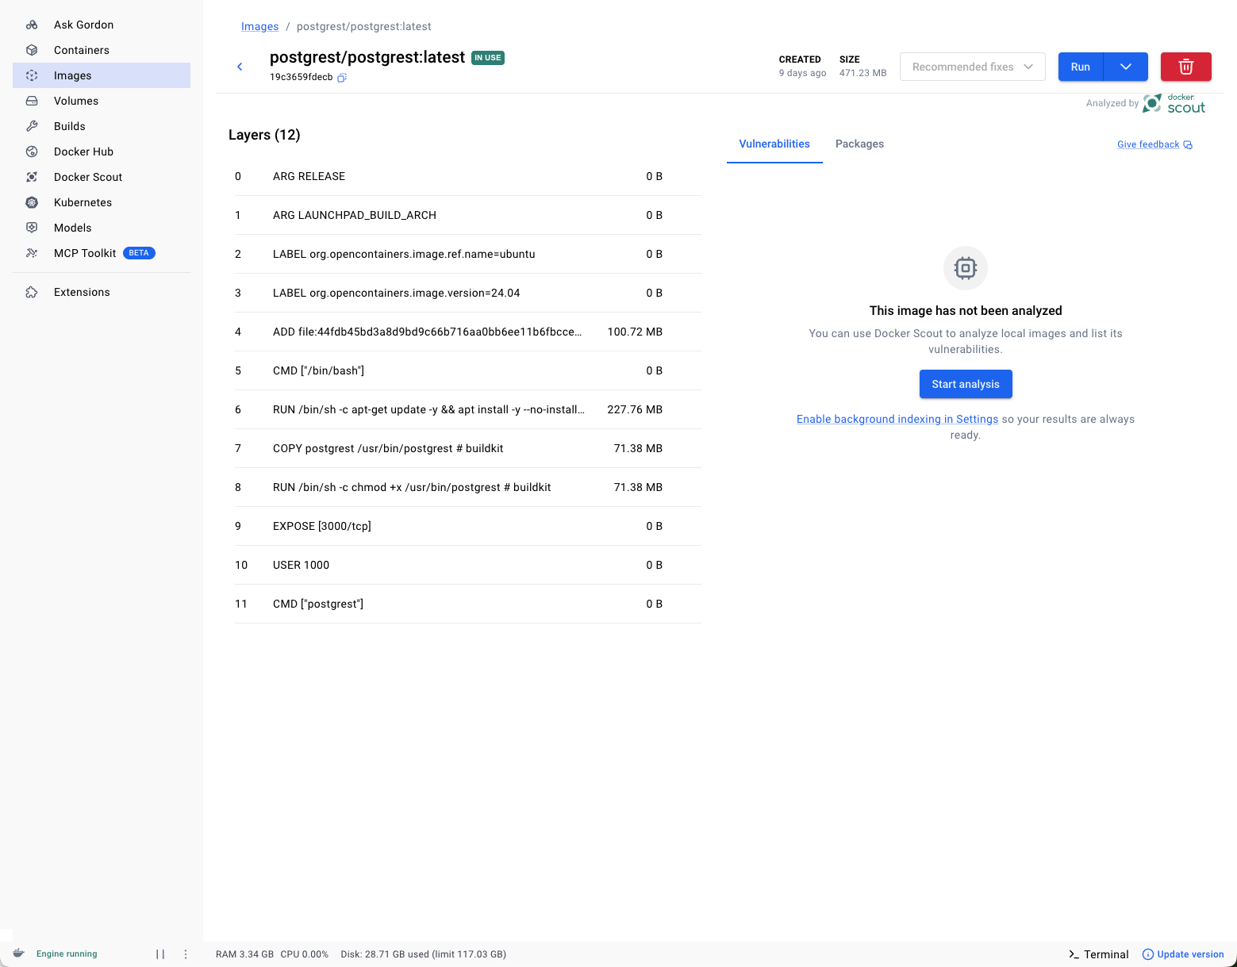Select layer ARG LAUNCHPAD_BUILD_ARCH
Screen dimensions: 1237x967
click(x=468, y=215)
